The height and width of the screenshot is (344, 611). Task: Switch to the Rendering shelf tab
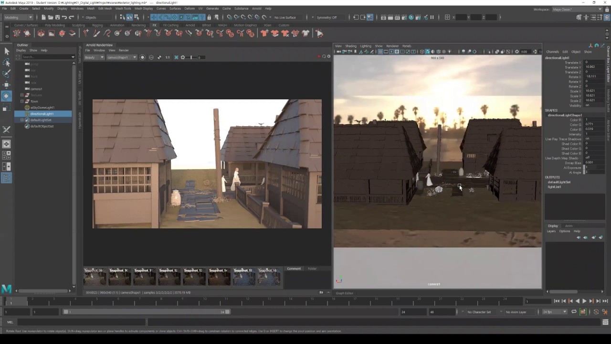tap(138, 25)
